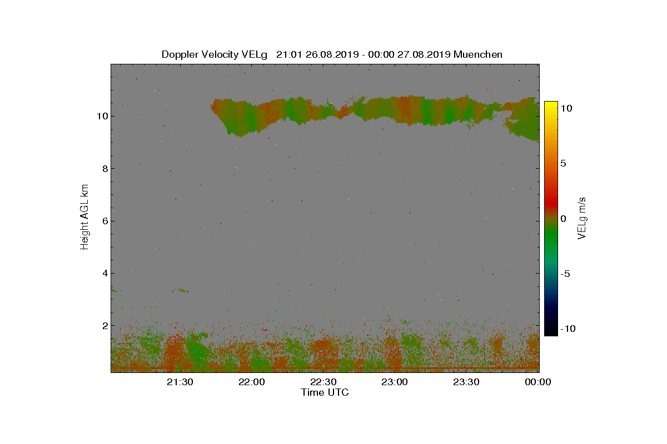Click the yellow top of the colorbar

(x=551, y=107)
